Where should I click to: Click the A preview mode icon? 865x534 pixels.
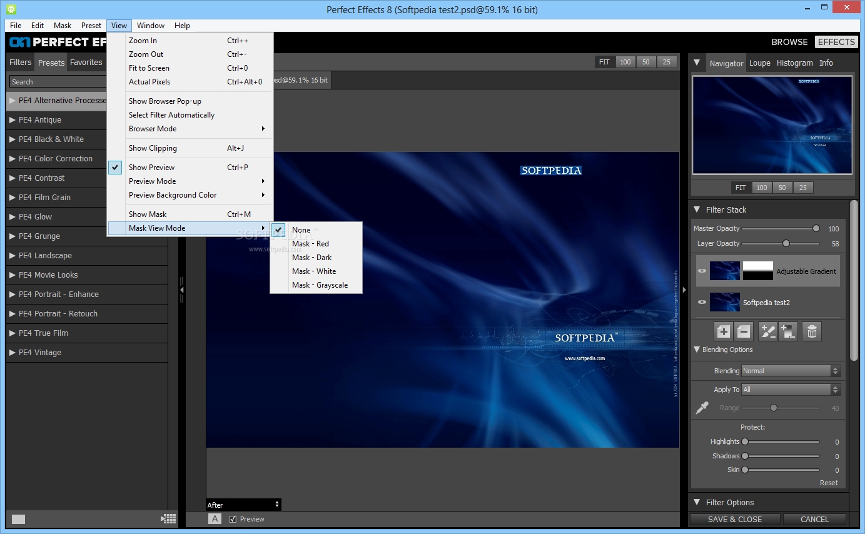click(x=215, y=518)
